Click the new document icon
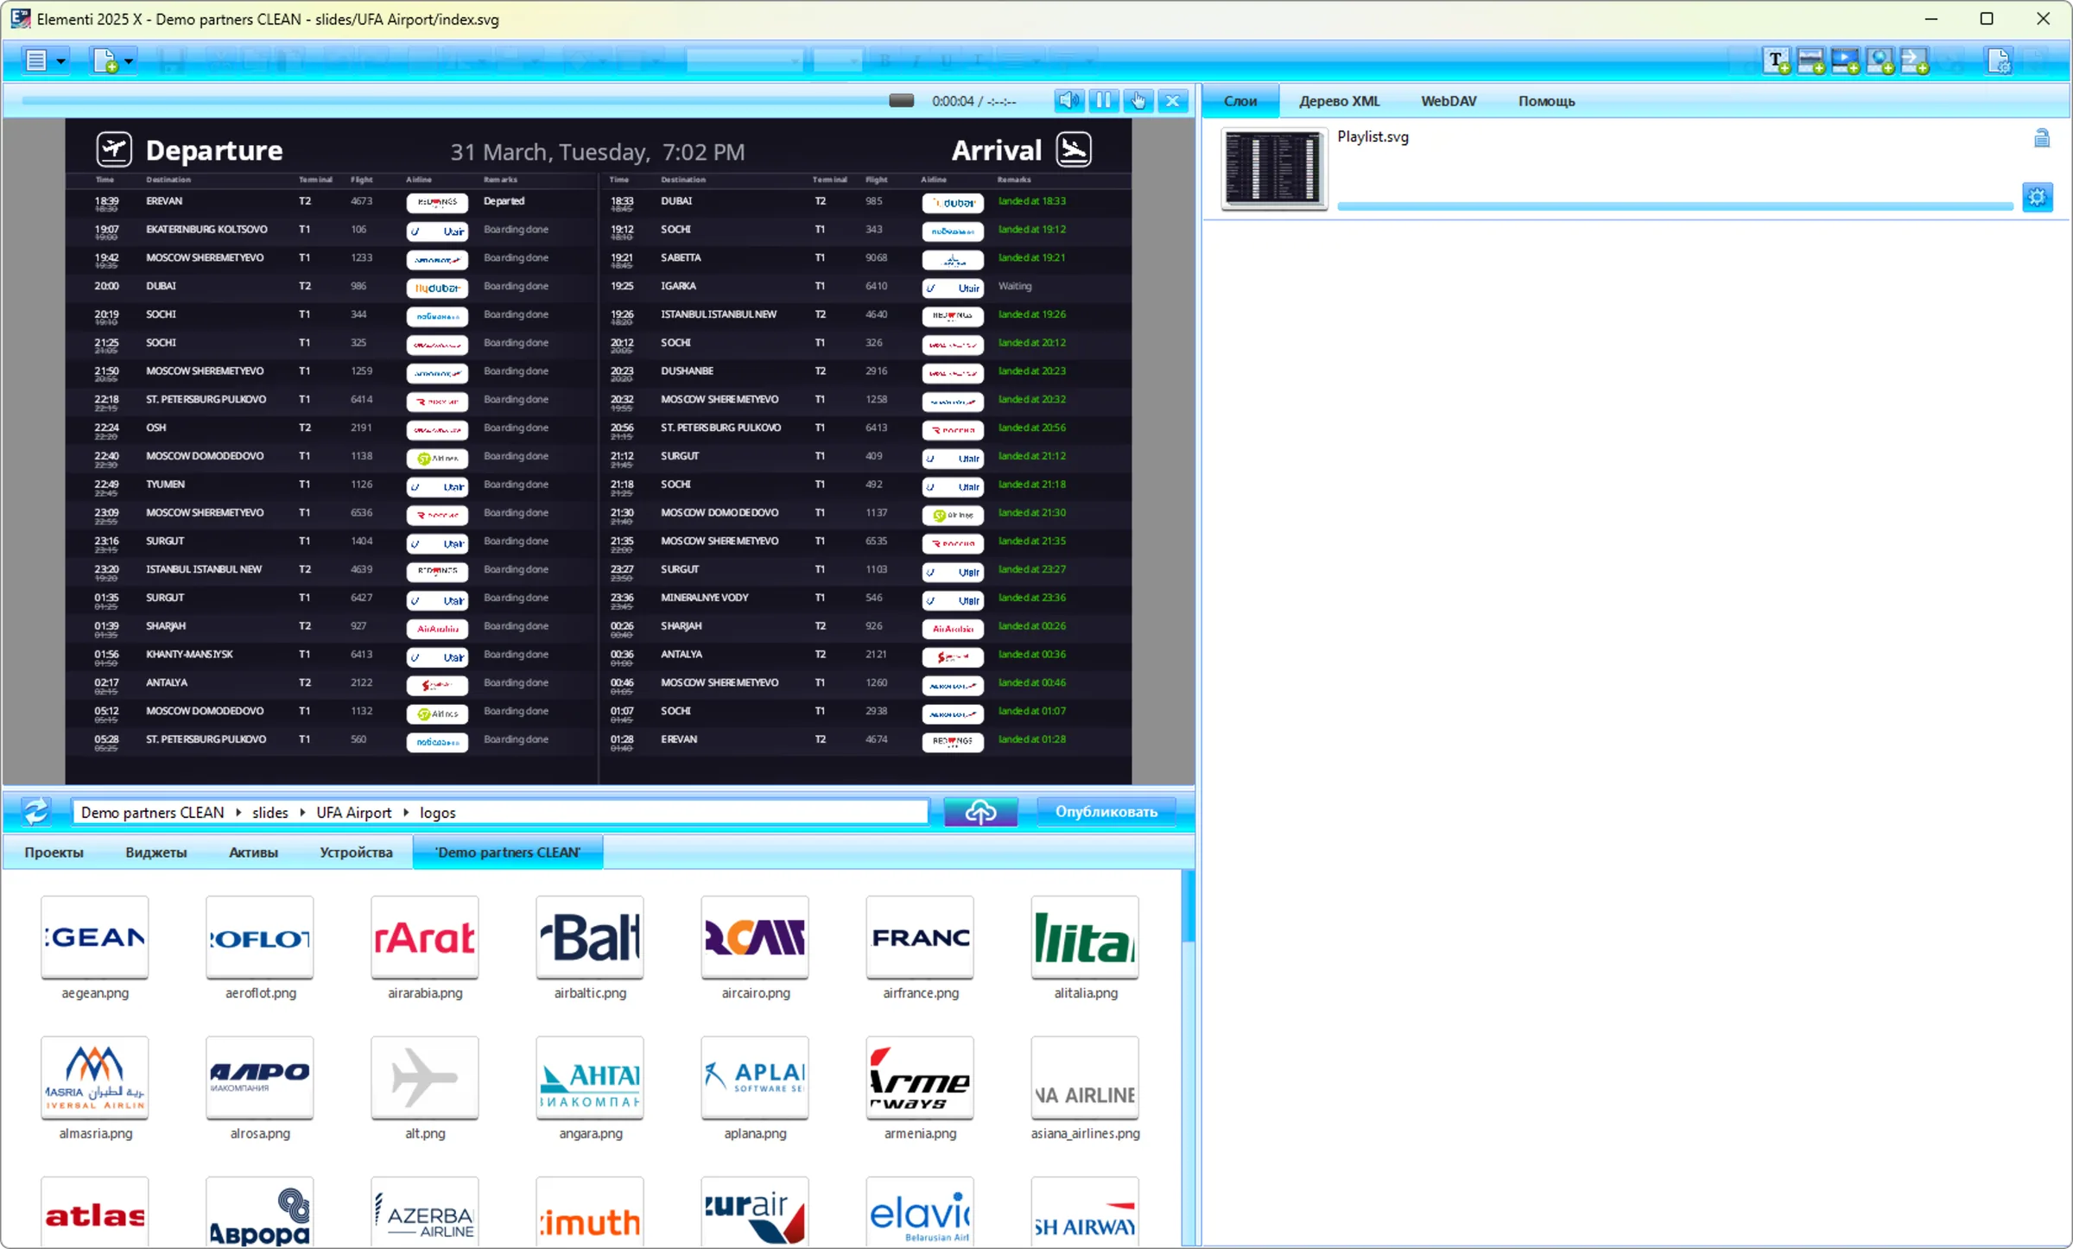 coord(105,60)
